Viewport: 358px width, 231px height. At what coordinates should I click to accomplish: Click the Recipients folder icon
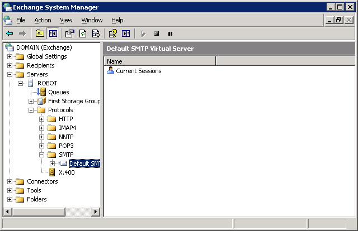(20, 66)
